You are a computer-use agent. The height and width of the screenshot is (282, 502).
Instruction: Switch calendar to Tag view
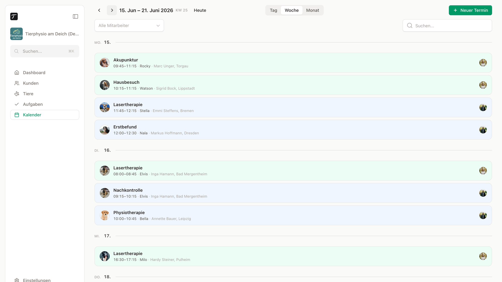click(x=273, y=10)
